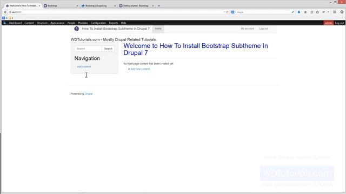Click No front page content message
The height and width of the screenshot is (194, 346).
(149, 64)
